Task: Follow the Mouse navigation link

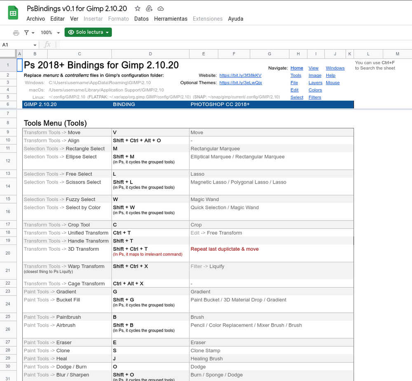Action: click(332, 82)
